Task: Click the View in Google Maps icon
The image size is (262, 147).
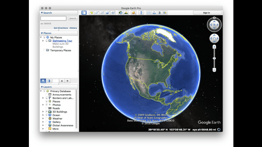Action: click(165, 13)
